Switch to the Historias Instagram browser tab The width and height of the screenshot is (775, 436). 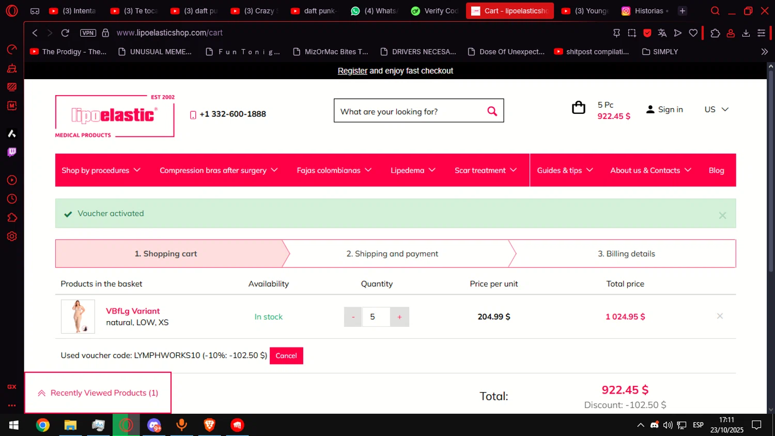click(x=645, y=11)
